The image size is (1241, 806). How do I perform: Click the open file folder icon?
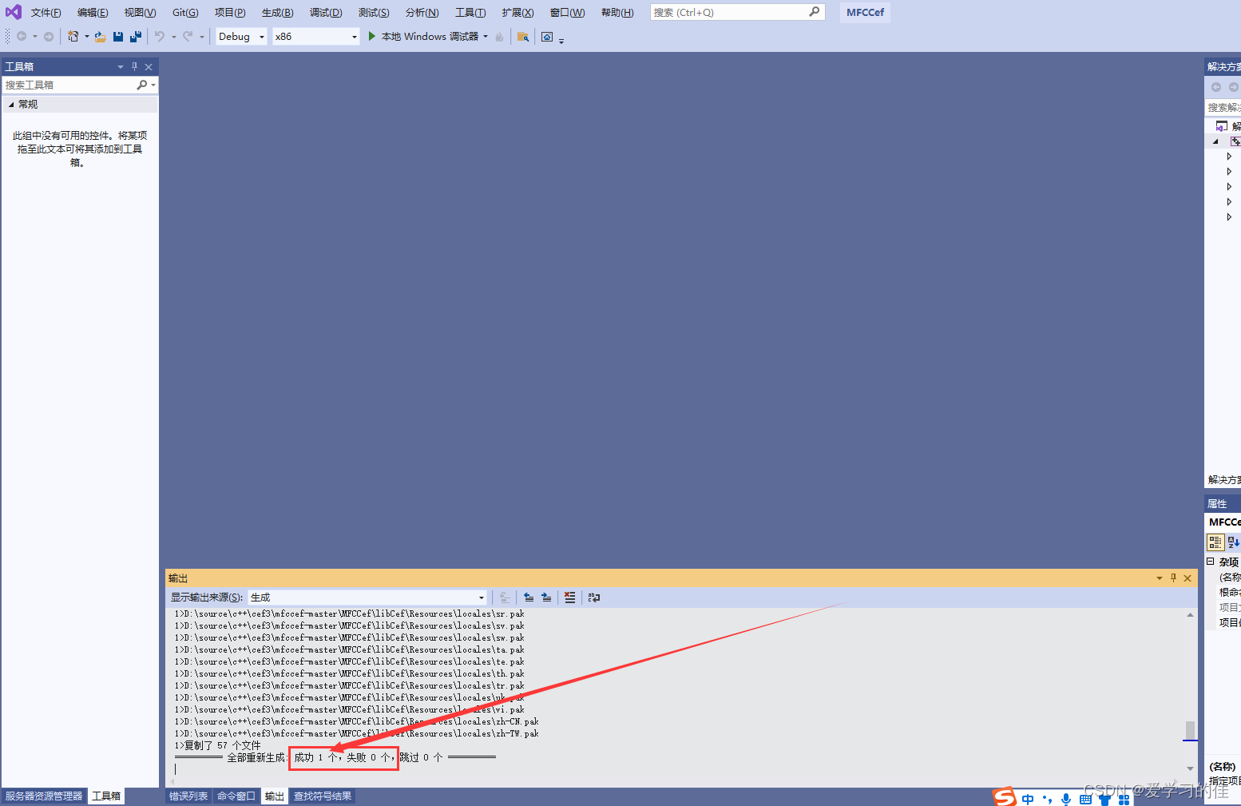(100, 36)
